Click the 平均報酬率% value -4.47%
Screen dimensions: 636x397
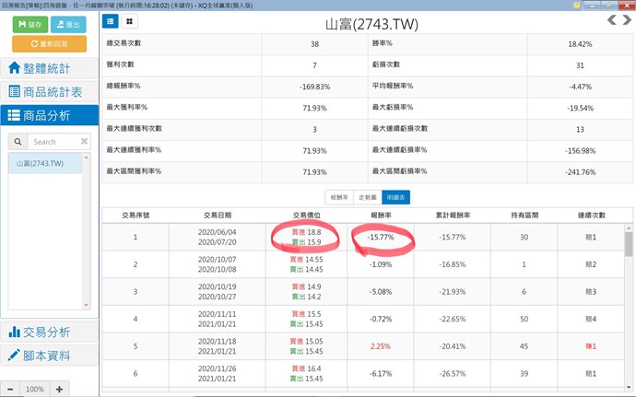coord(580,87)
